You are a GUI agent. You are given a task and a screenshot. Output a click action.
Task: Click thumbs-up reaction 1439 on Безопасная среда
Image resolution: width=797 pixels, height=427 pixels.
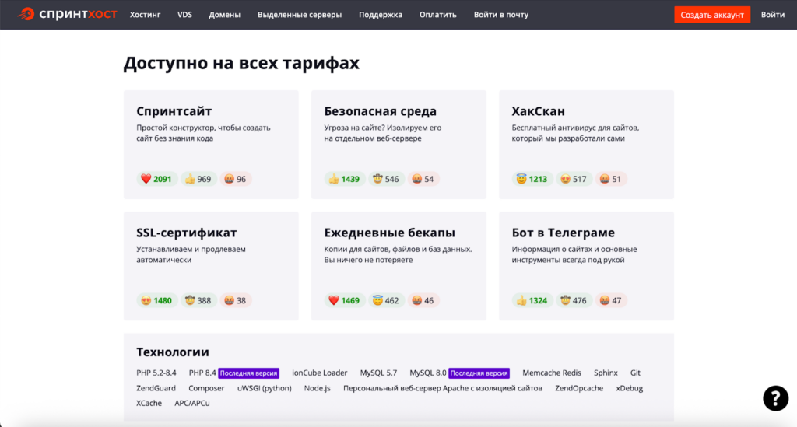pyautogui.click(x=344, y=179)
